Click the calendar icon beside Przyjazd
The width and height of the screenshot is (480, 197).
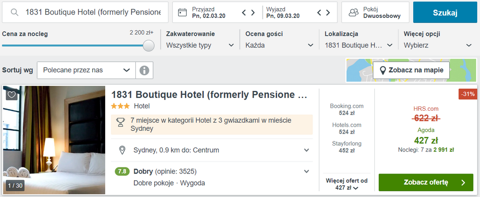182,12
